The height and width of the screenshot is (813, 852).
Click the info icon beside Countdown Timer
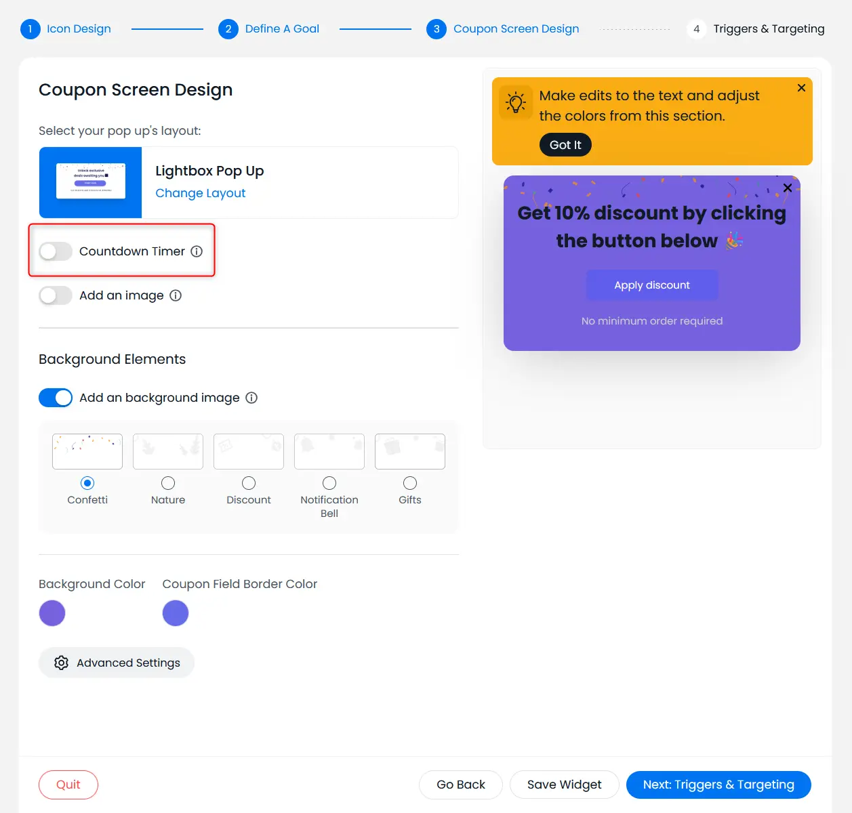click(x=197, y=251)
